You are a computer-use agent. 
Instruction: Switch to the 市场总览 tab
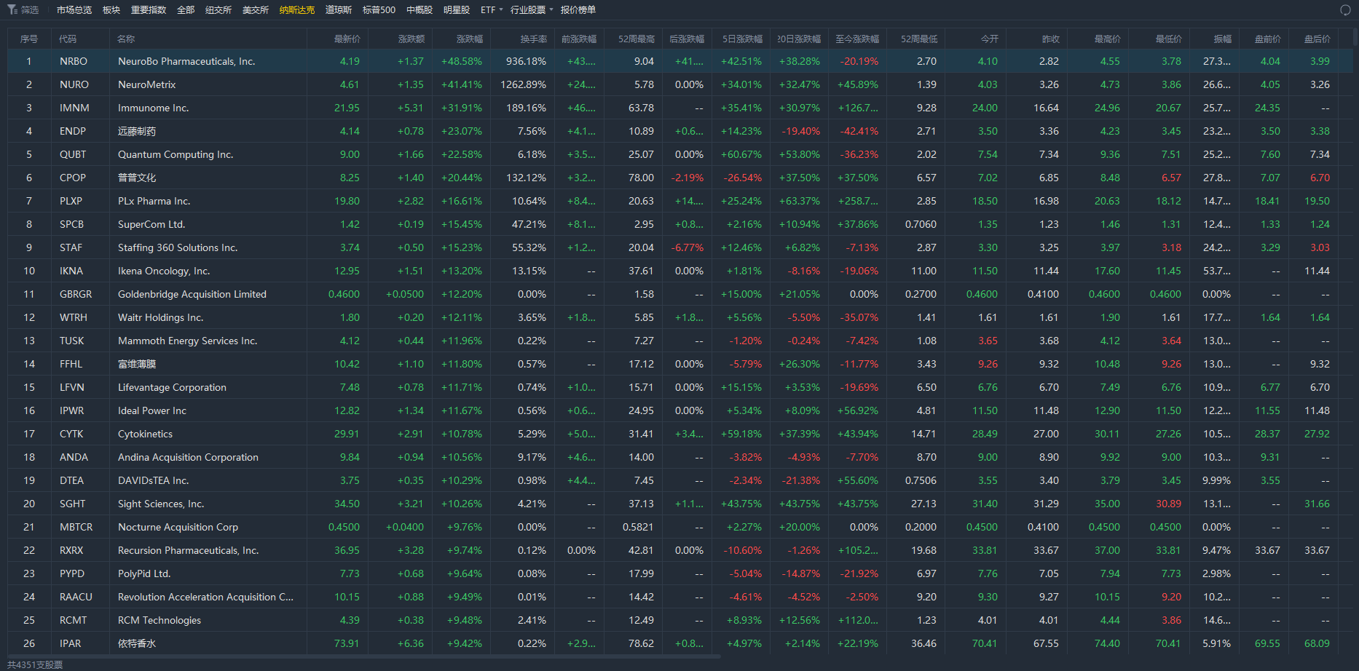pyautogui.click(x=74, y=10)
